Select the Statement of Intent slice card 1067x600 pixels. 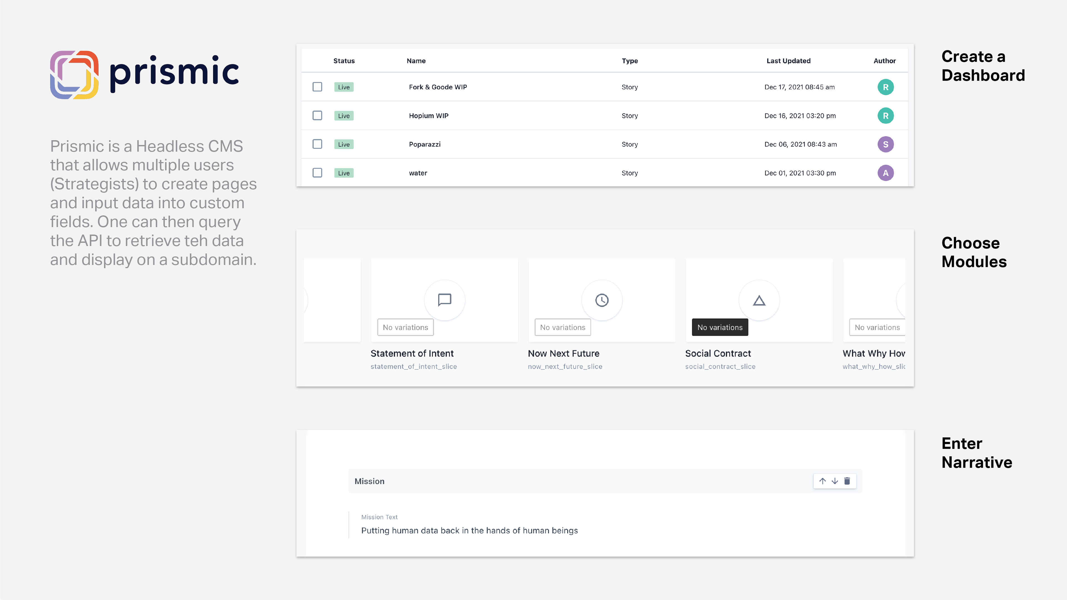[445, 300]
